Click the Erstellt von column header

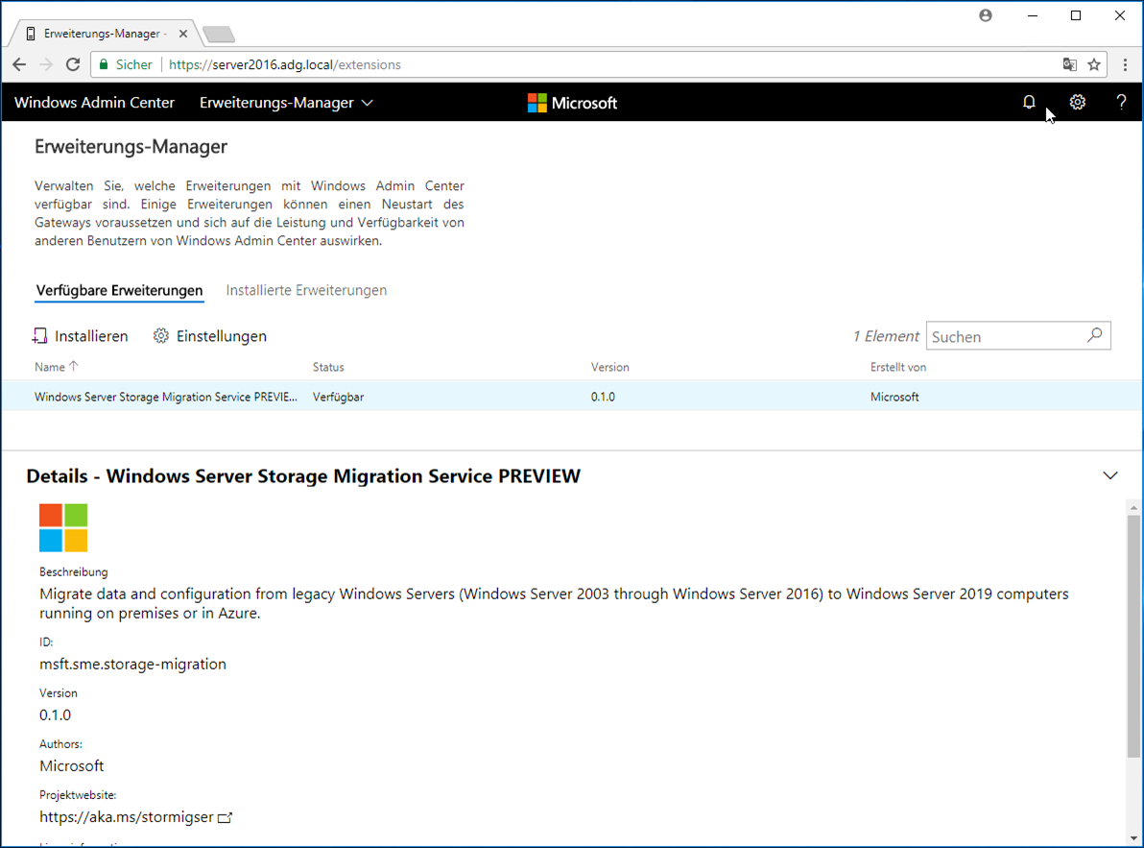[x=898, y=367]
